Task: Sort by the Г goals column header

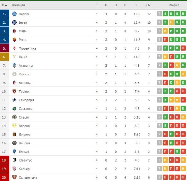Action: tap(137, 5)
